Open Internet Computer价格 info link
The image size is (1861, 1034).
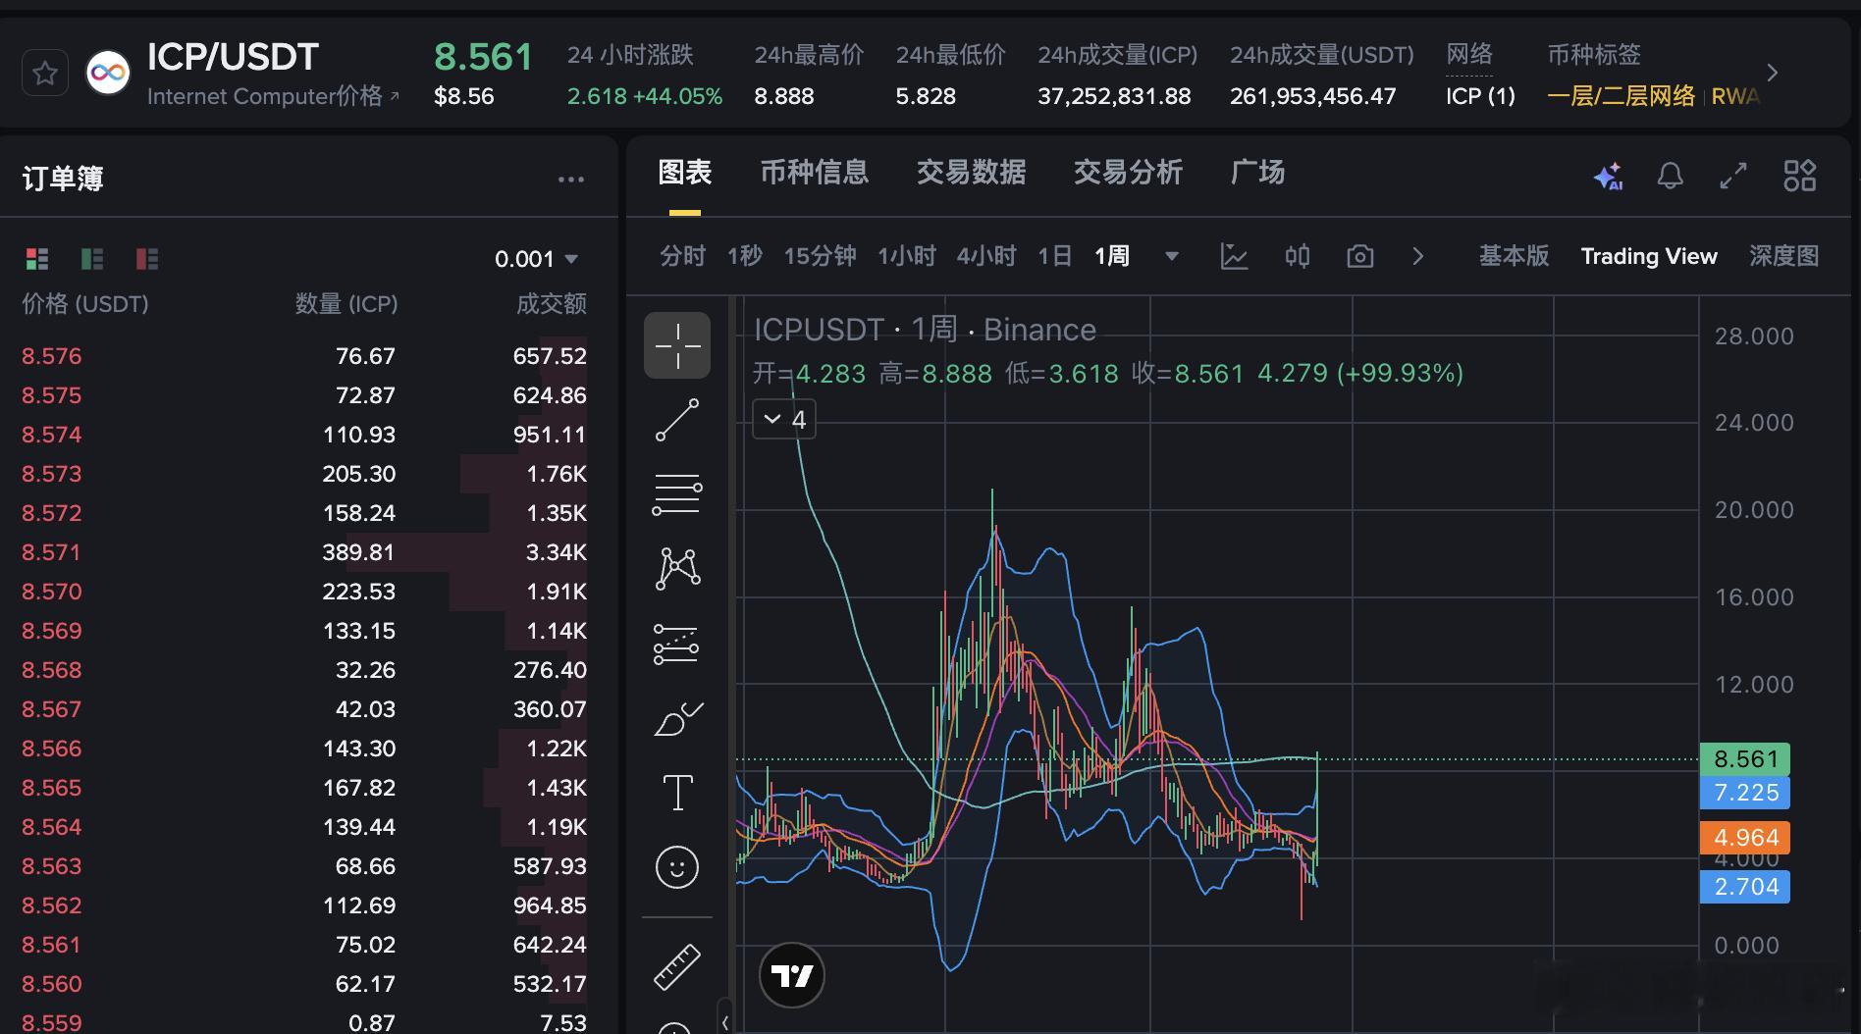[x=274, y=96]
